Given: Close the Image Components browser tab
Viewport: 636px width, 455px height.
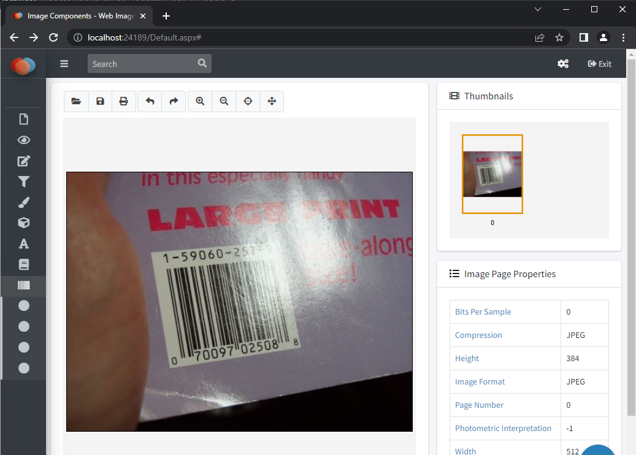Looking at the screenshot, I should click(143, 16).
